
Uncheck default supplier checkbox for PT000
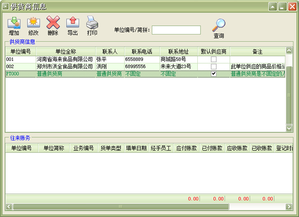tap(213, 74)
